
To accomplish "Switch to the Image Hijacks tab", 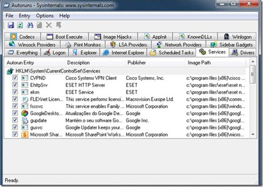I will pyautogui.click(x=113, y=37).
